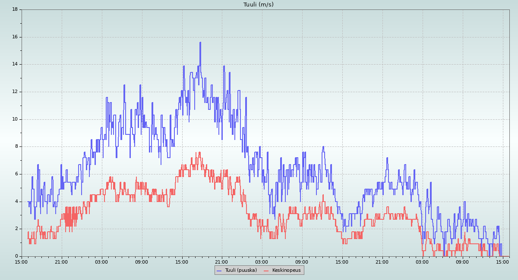Image resolution: width=518 pixels, height=280 pixels.
Task: Select the first 21:00 label on x-axis
Action: (61, 262)
